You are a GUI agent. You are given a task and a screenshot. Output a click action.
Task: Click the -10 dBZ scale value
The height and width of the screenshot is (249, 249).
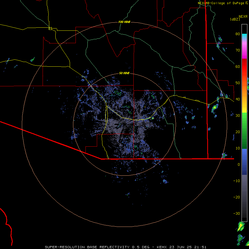coord(237,181)
